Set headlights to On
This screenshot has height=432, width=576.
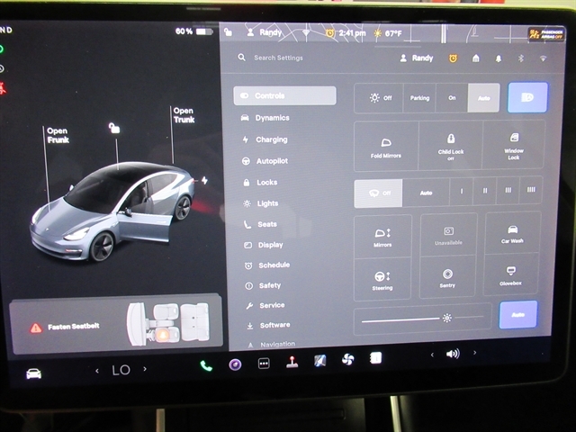pos(452,98)
